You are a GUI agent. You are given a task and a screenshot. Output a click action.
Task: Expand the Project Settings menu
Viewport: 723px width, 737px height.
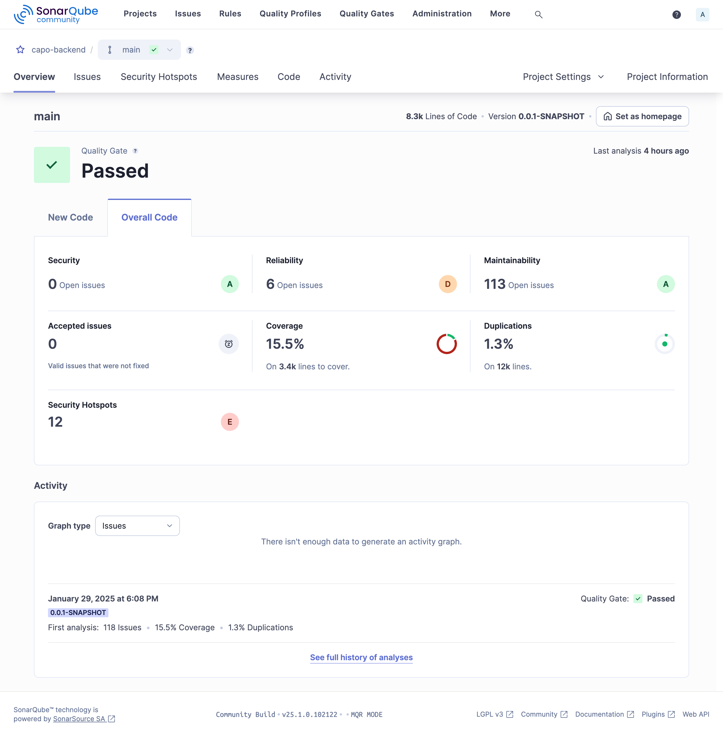563,77
